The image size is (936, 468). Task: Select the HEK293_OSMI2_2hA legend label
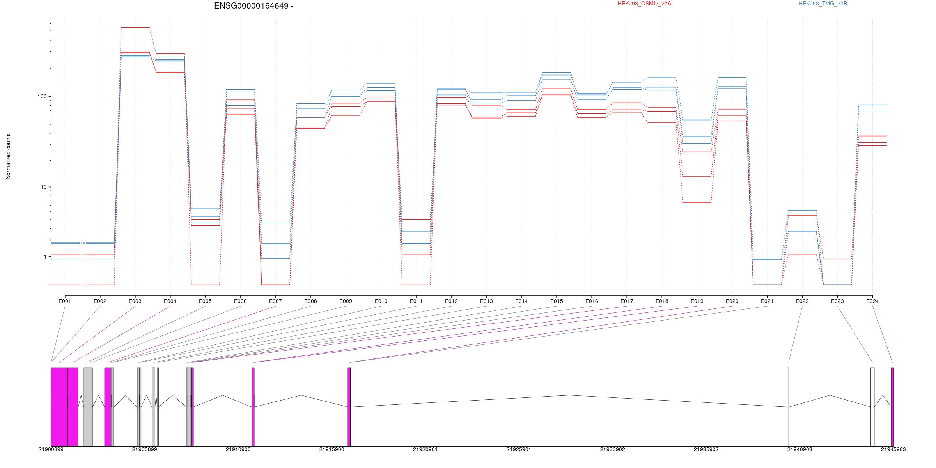pyautogui.click(x=644, y=4)
